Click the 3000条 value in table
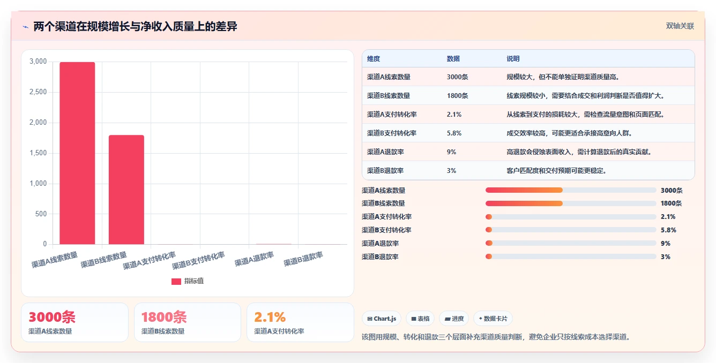Viewport: 716px width, 363px height. coord(458,77)
